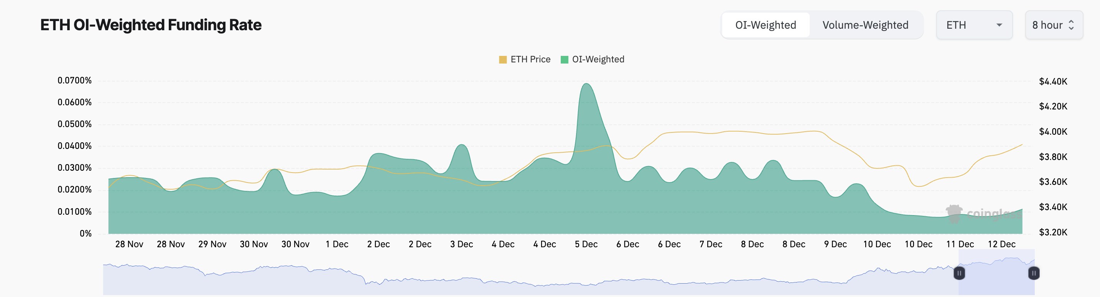Screen dimensions: 1100x297
Task: Click the yellow ETH Price legend marker
Action: (504, 59)
